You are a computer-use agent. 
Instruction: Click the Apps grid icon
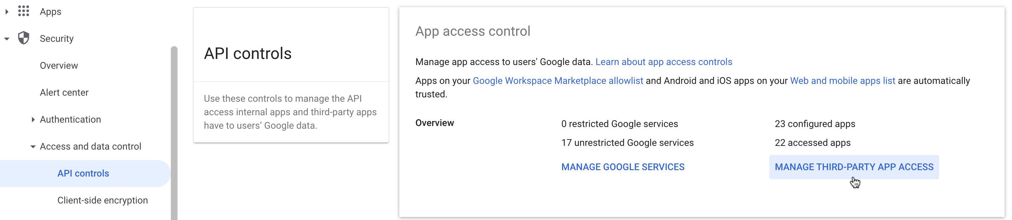point(24,11)
